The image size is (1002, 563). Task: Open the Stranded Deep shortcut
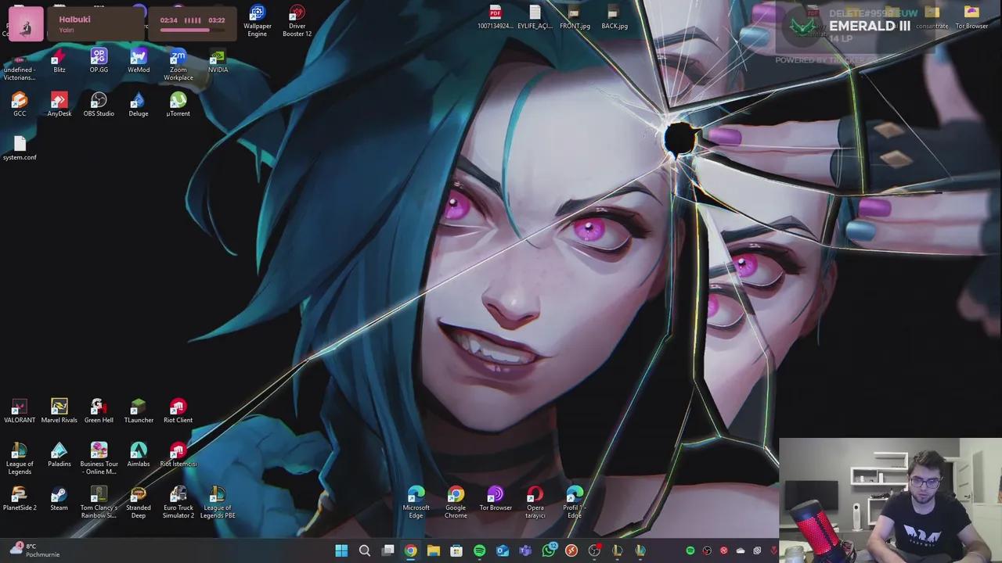pos(139,503)
